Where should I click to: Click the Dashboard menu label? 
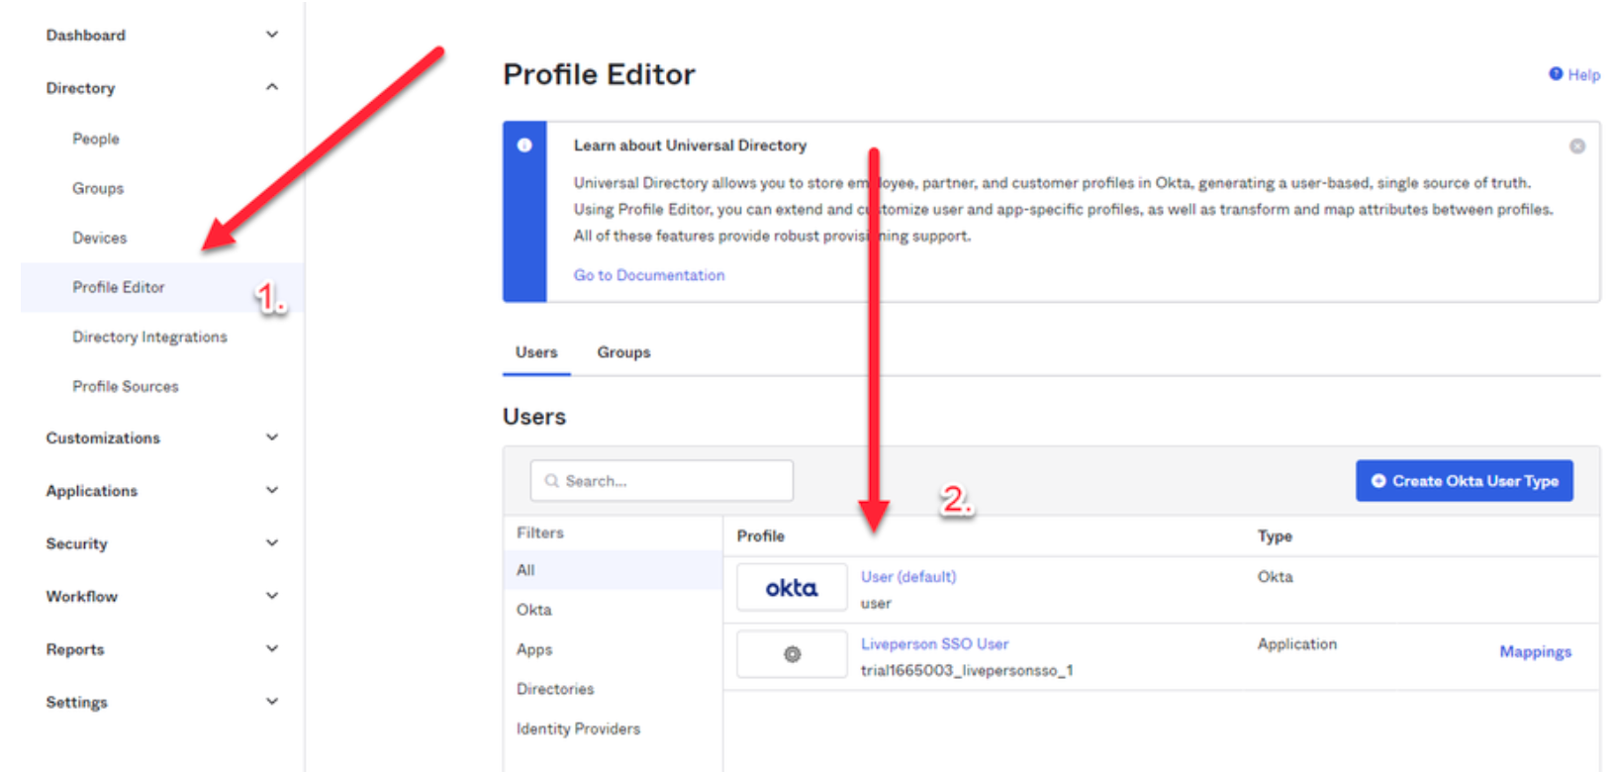point(86,35)
